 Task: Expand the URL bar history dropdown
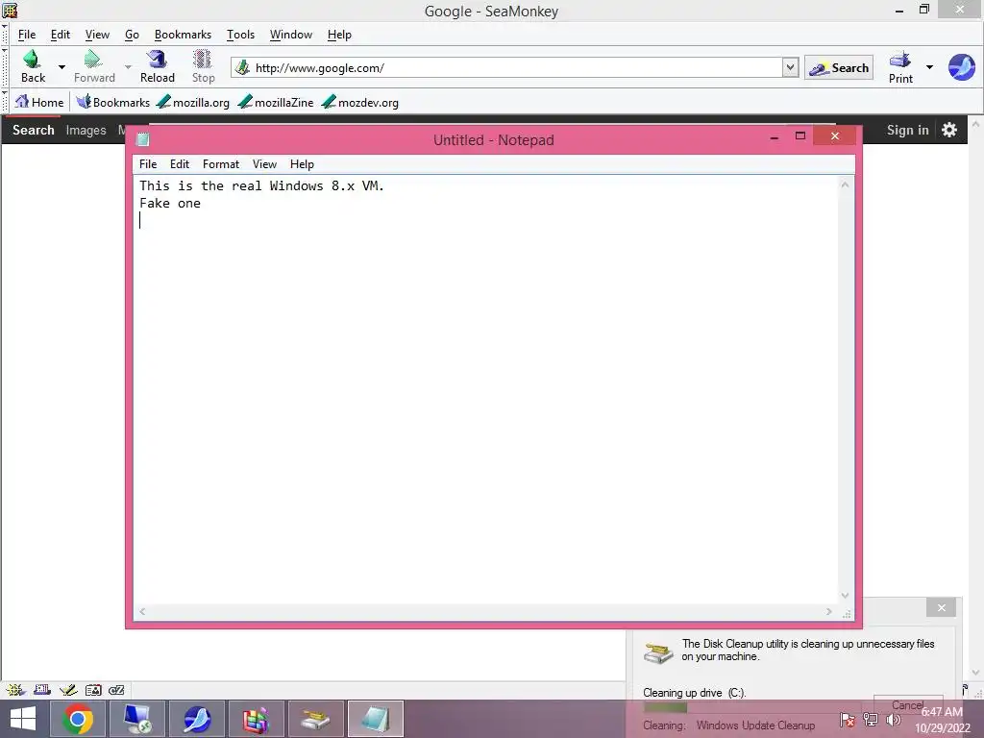pyautogui.click(x=790, y=67)
